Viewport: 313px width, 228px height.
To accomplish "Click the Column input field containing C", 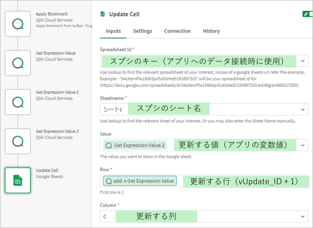I will click(x=204, y=216).
